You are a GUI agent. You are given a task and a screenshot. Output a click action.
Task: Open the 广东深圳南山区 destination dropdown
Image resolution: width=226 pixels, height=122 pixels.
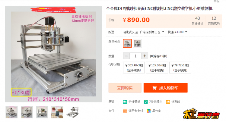(x=152, y=32)
